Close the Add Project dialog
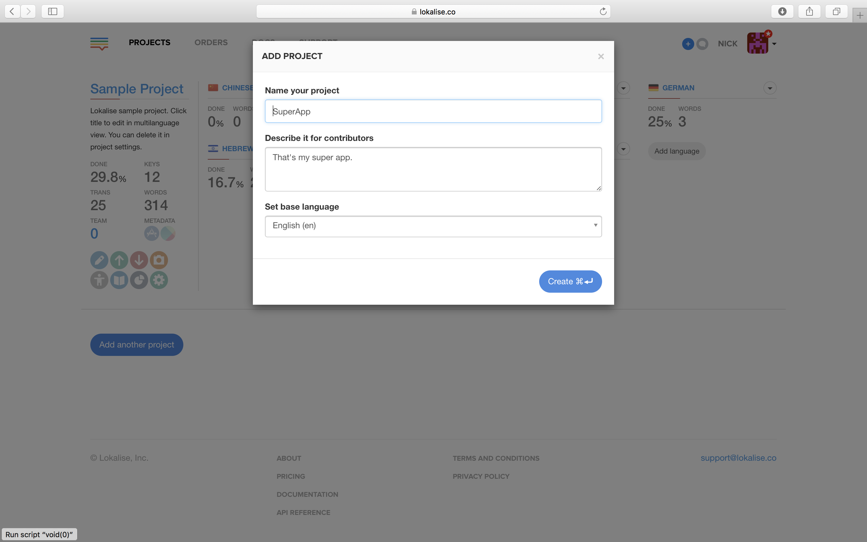 click(601, 56)
